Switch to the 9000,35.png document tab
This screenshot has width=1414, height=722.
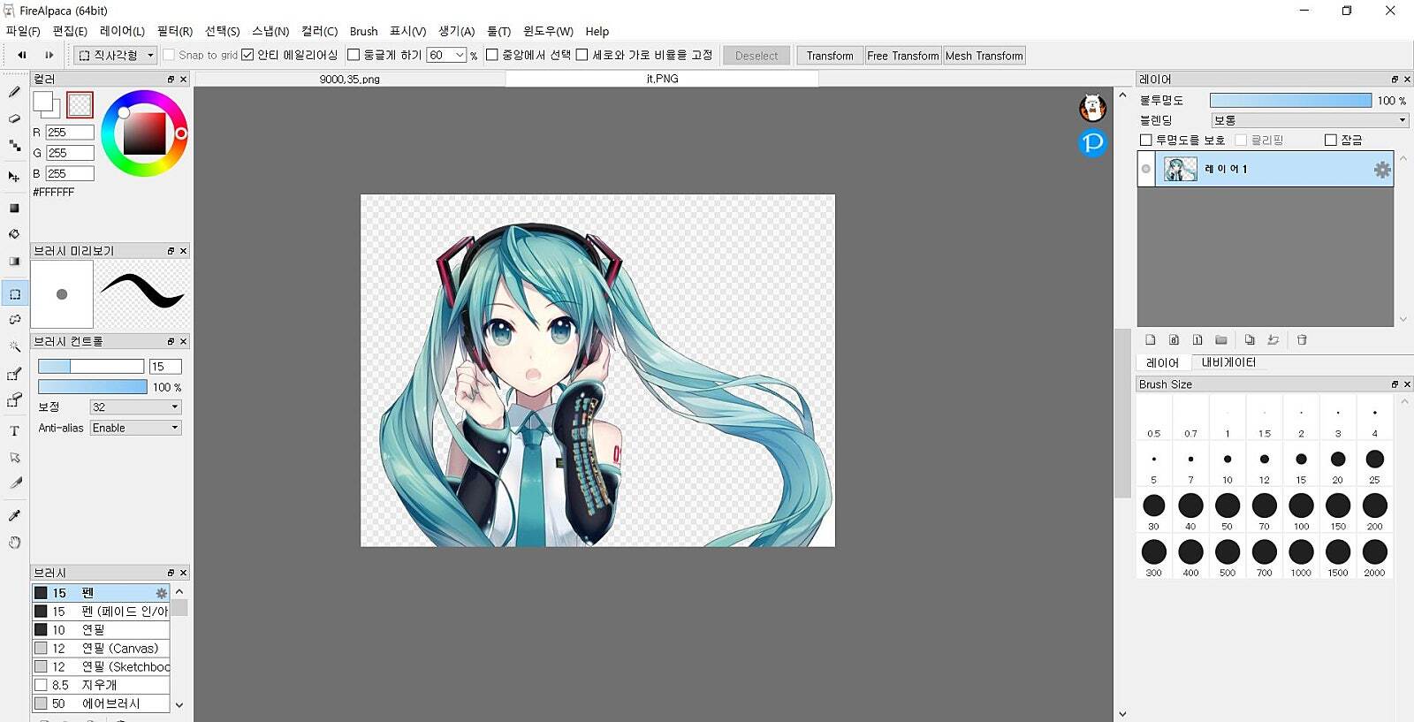[350, 80]
